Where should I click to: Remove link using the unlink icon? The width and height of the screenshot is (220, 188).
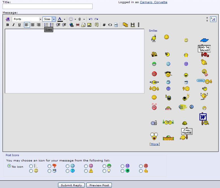tap(78, 25)
